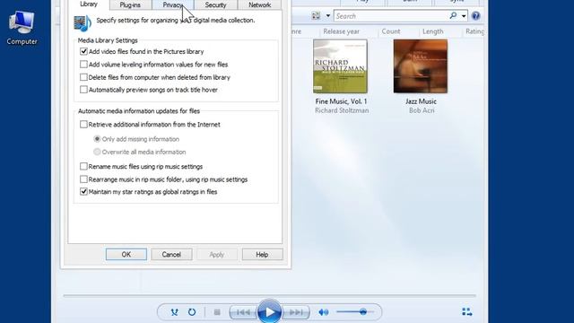Open the help question mark icon
The width and height of the screenshot is (574, 323).
point(475,16)
